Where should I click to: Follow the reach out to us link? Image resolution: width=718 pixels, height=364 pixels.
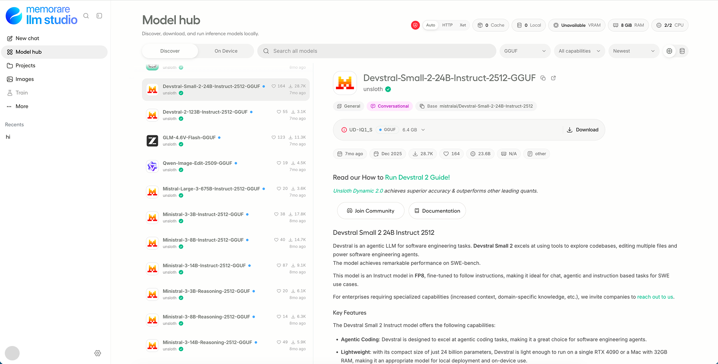[x=655, y=297]
